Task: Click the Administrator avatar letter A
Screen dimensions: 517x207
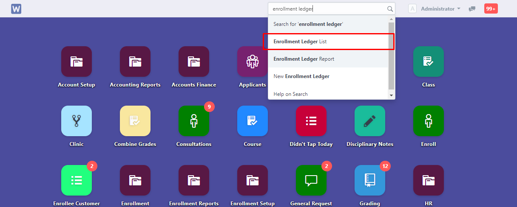Action: coord(412,8)
